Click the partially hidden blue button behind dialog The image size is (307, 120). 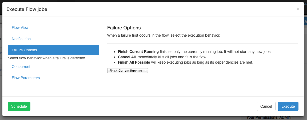point(305,21)
